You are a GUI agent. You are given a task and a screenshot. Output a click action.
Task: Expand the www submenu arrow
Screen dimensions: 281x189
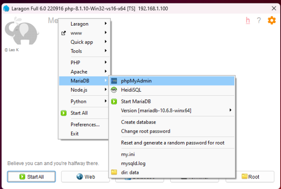point(106,33)
